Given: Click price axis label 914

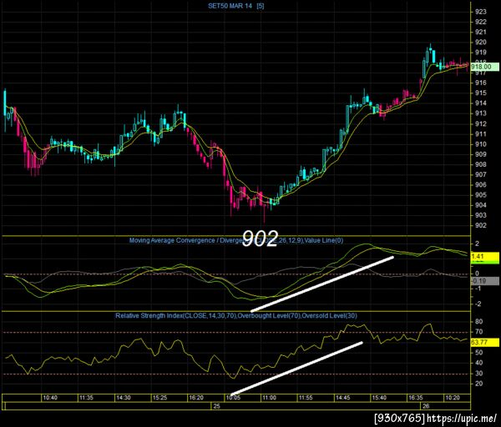Looking at the screenshot, I should point(481,103).
